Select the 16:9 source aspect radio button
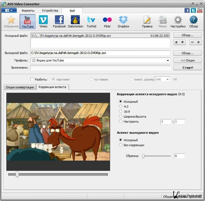The width and height of the screenshot is (205, 201). [x=120, y=111]
